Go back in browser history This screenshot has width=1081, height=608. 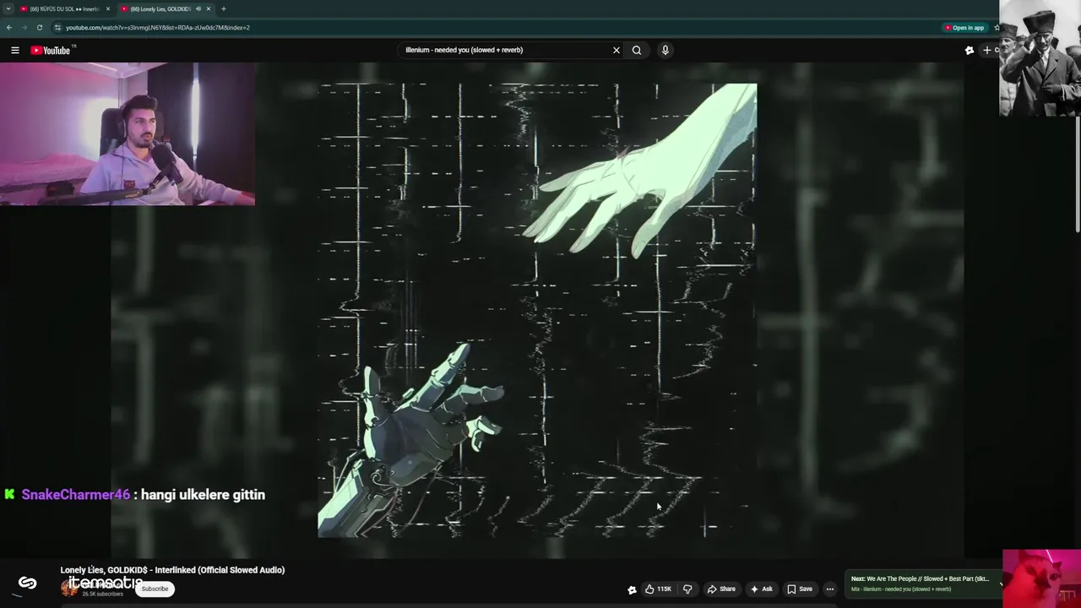8,27
